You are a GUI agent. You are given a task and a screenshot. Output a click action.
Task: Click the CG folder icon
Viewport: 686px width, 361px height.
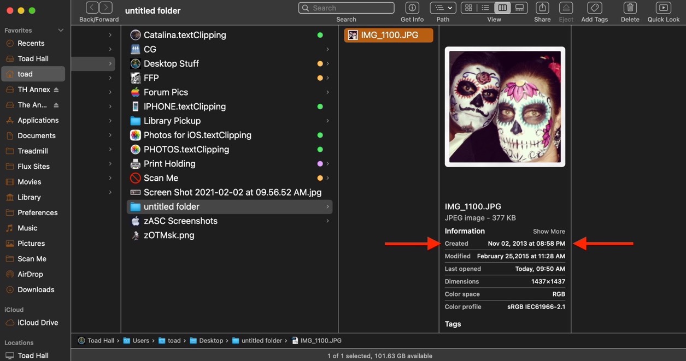[x=135, y=49]
